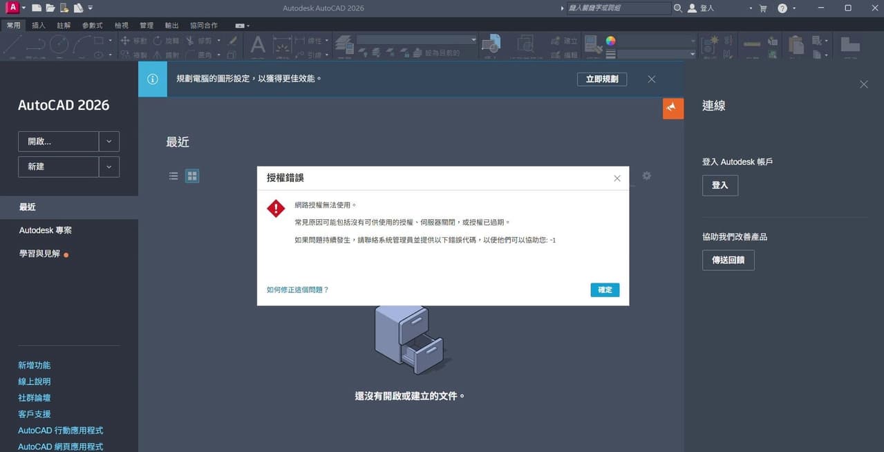
Task: Click the Match Properties icon in the ribbon
Action: point(593,45)
